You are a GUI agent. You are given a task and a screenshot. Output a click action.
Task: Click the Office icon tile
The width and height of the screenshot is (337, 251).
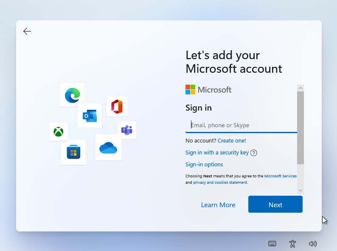[117, 106]
